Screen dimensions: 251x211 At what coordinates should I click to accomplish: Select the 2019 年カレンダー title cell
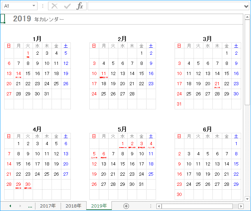tap(39, 19)
